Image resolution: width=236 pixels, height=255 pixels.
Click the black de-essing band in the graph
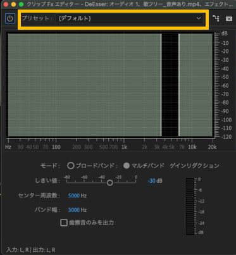click(x=170, y=85)
